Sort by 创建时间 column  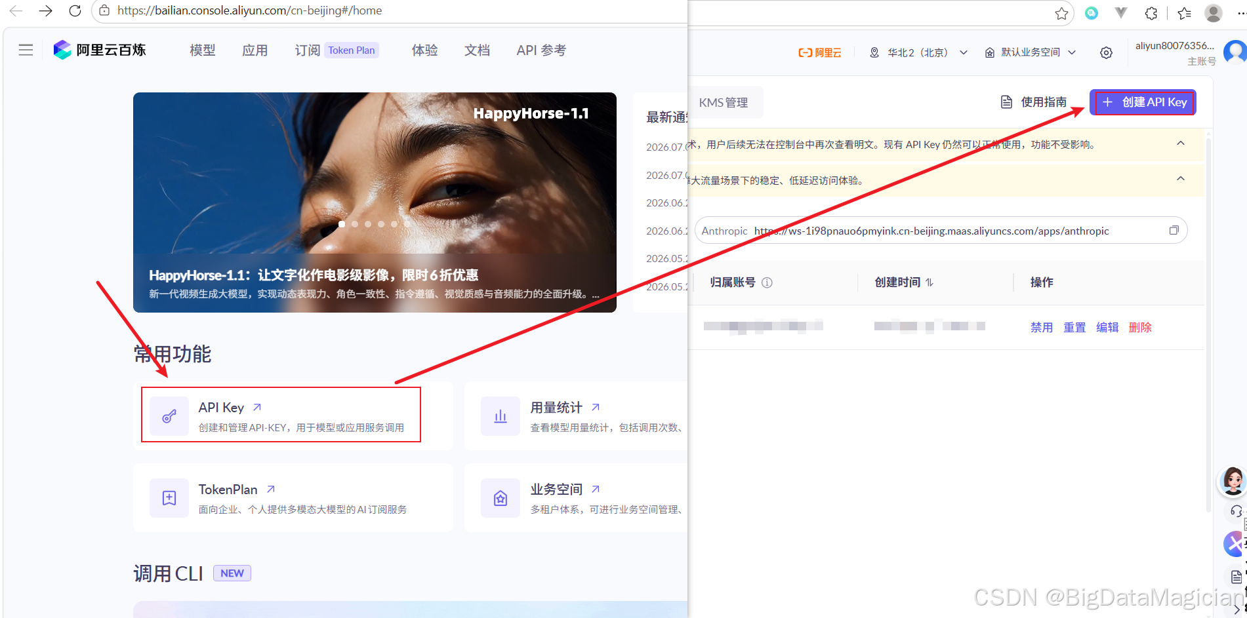coord(930,282)
